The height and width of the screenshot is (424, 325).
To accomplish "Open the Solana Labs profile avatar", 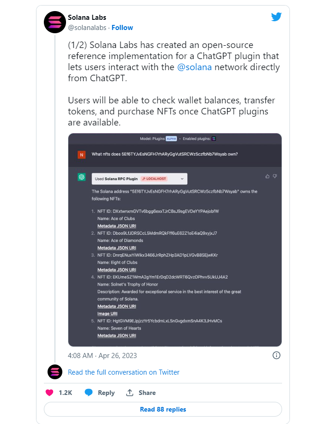I will click(55, 22).
